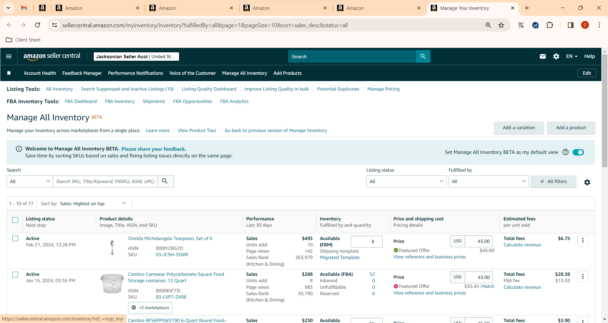
Task: Click the magnifier button in top search bar
Action: coord(423,56)
